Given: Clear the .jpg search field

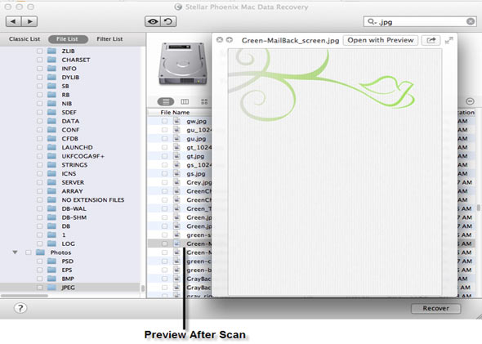Looking at the screenshot, I should 471,21.
